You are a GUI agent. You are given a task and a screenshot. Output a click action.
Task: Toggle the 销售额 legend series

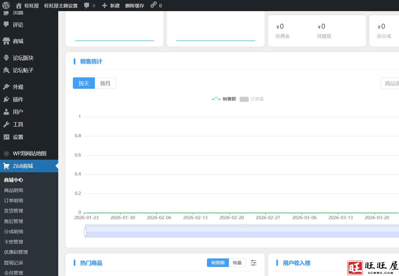pos(224,99)
